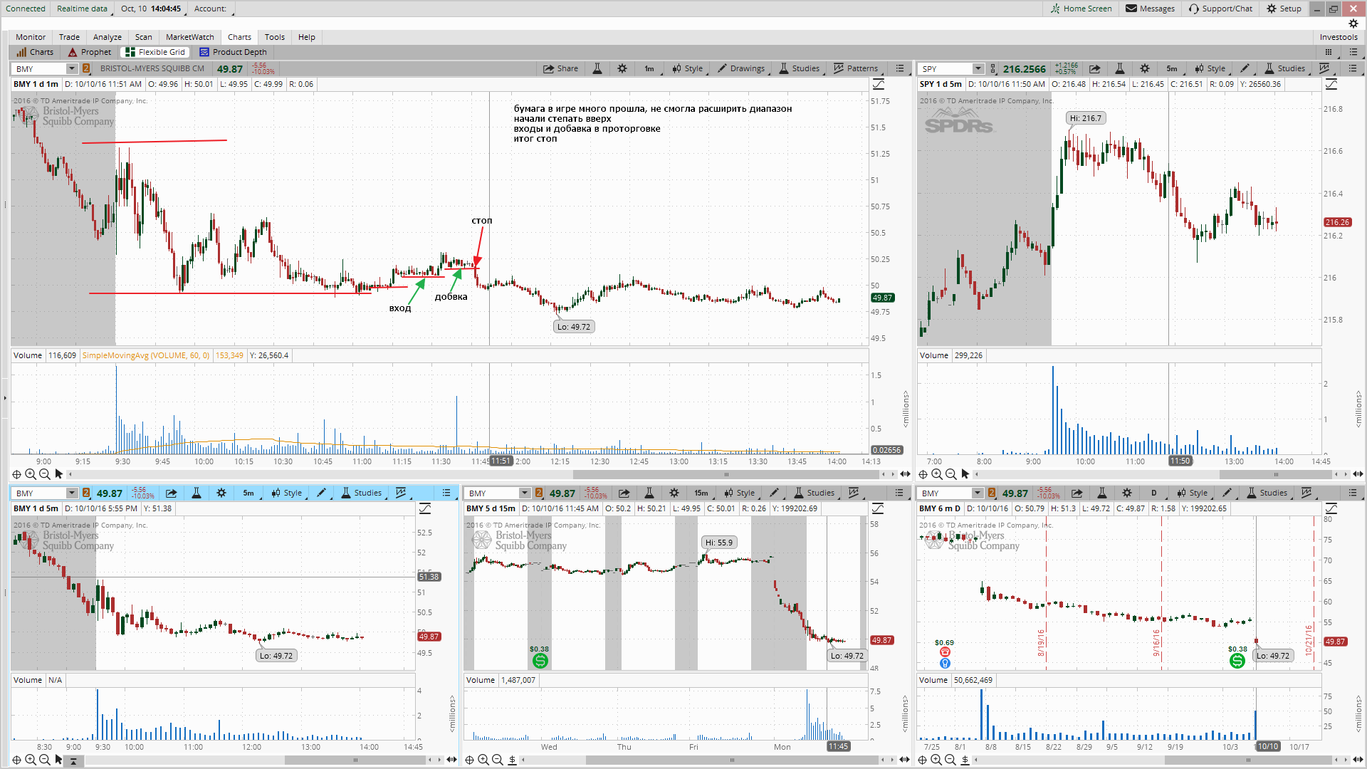Open Studies menu on the SPY chart
Image resolution: width=1367 pixels, height=769 pixels.
click(1285, 68)
